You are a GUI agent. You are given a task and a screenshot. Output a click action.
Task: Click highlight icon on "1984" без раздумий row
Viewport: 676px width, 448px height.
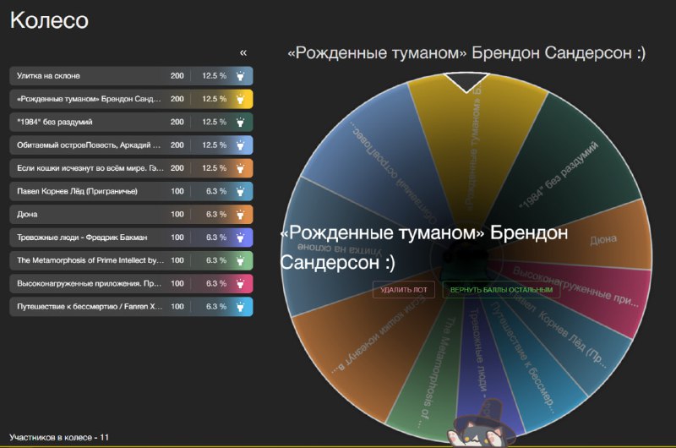(x=241, y=122)
